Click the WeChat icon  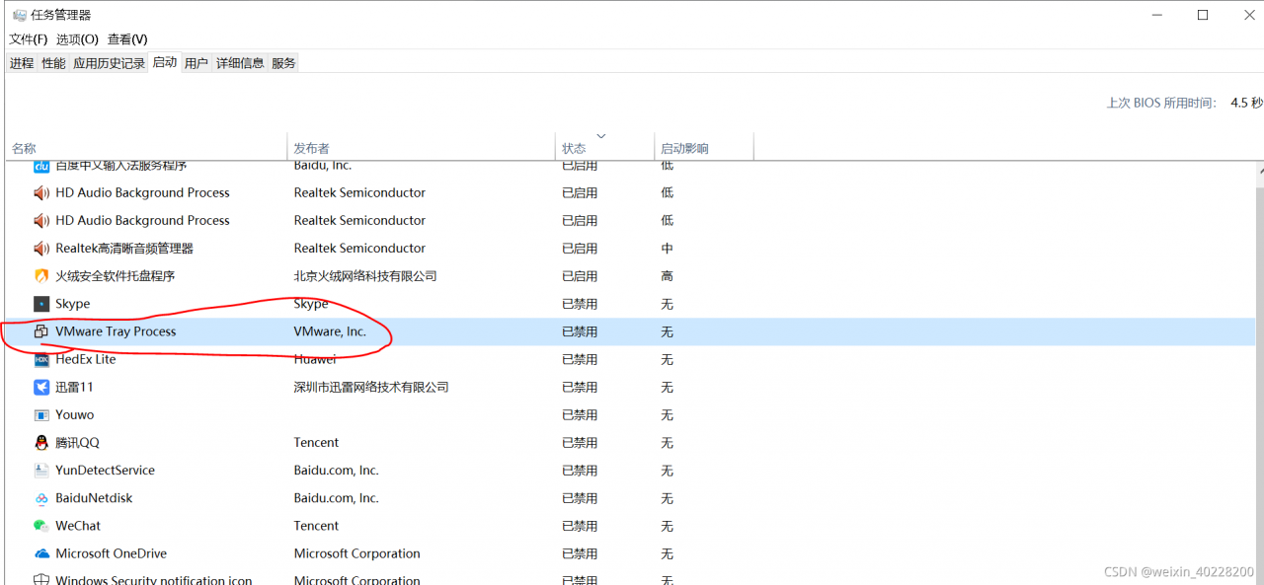click(x=41, y=526)
